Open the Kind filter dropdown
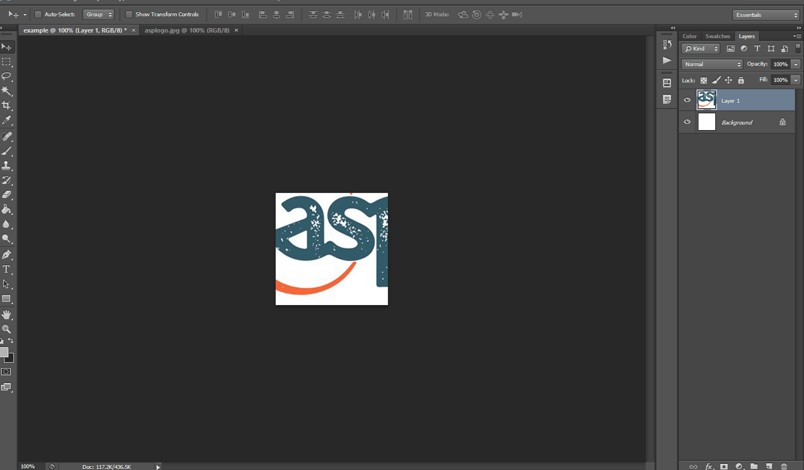This screenshot has height=470, width=804. point(701,49)
